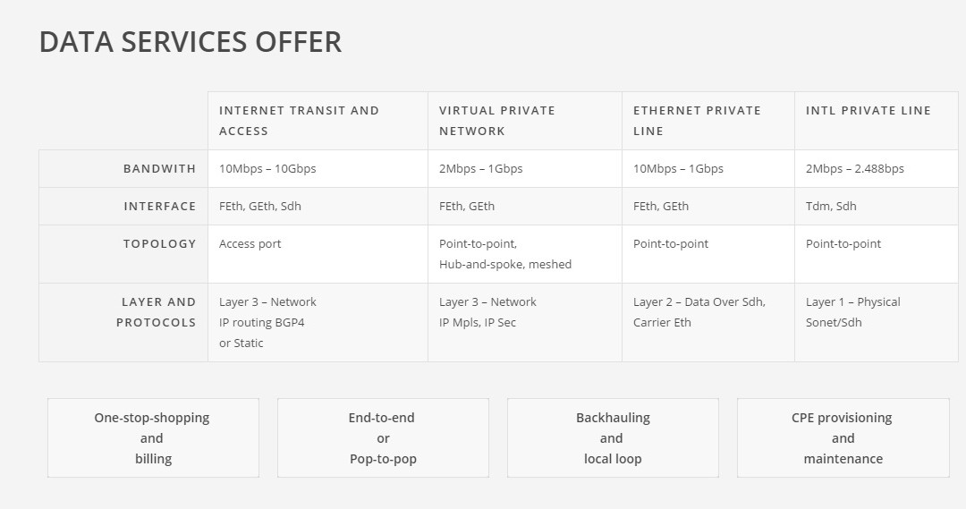Click the Access port topology cell
This screenshot has height=509, width=966.
tap(318, 254)
